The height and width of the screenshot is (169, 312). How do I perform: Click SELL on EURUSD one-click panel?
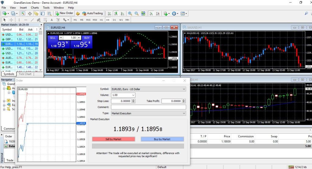pyautogui.click(x=53, y=38)
